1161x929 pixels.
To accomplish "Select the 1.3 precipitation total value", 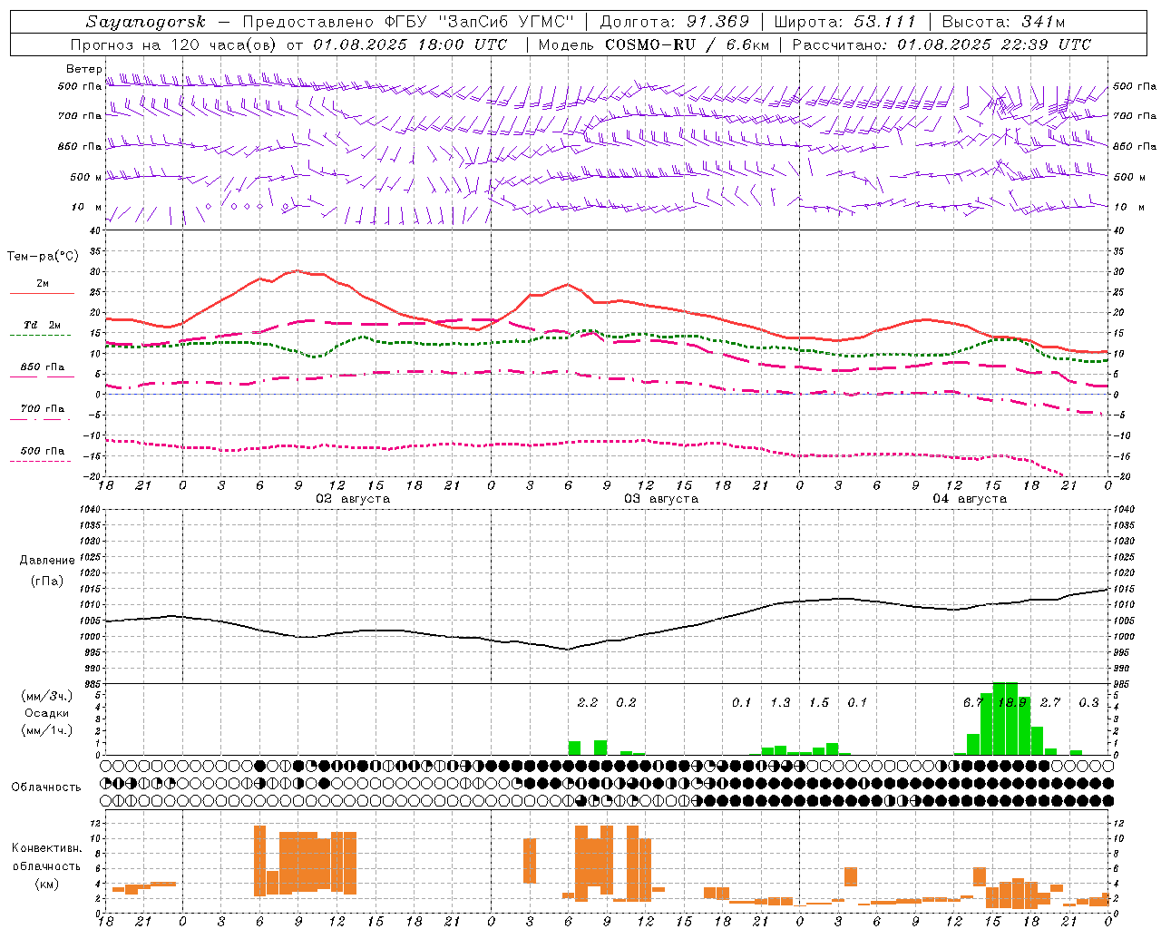I will [780, 702].
